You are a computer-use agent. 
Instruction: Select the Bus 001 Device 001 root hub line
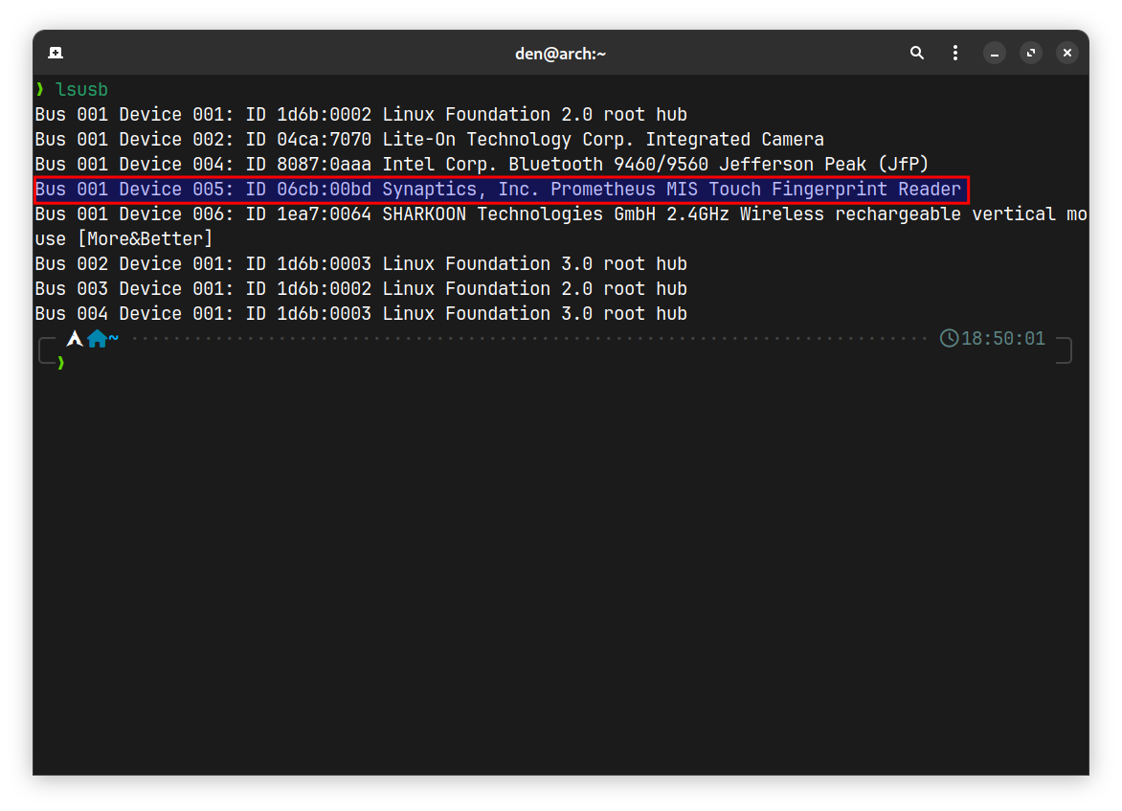[x=361, y=115]
